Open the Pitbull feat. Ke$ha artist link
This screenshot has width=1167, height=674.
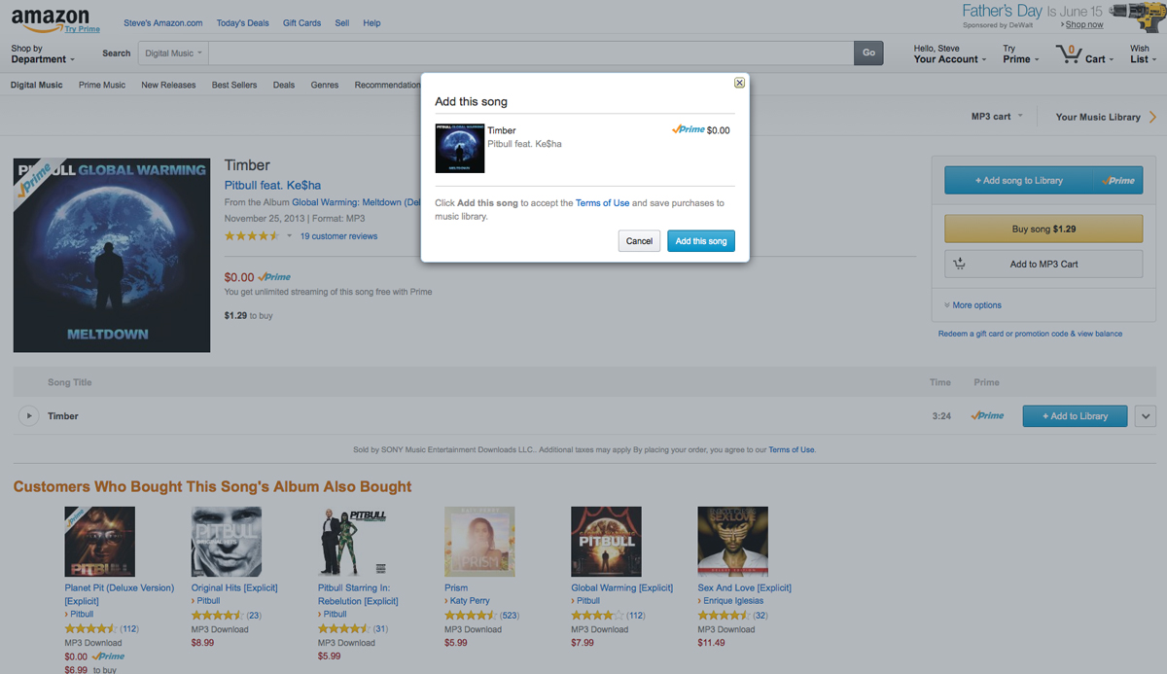[x=272, y=186]
